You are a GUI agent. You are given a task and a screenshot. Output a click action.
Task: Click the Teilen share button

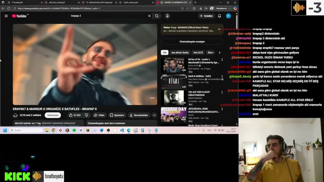[x=99, y=115]
